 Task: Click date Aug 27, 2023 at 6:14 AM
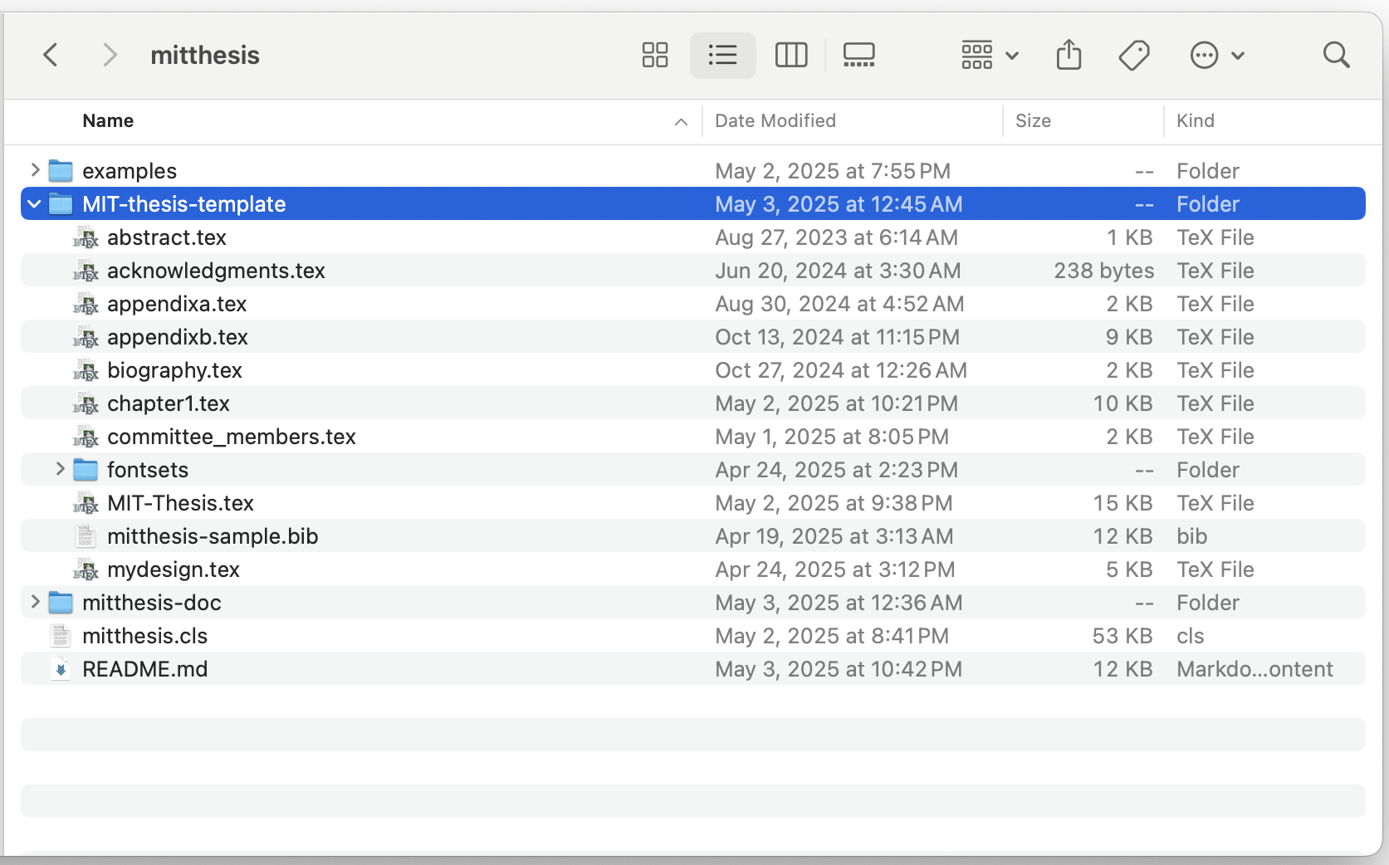(836, 237)
